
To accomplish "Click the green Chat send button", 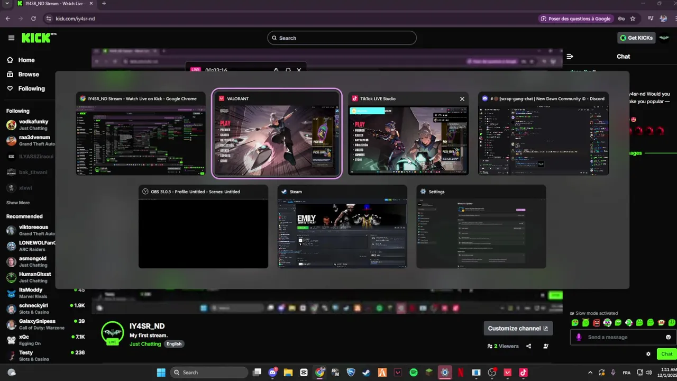I will click(666, 354).
